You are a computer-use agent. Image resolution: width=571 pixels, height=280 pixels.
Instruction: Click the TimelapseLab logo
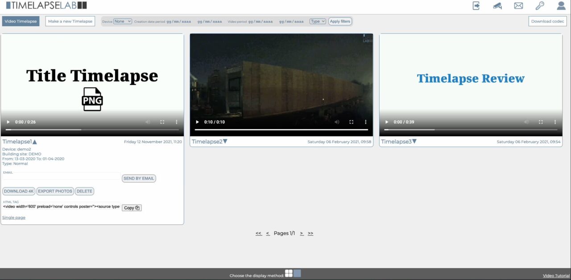(46, 5)
